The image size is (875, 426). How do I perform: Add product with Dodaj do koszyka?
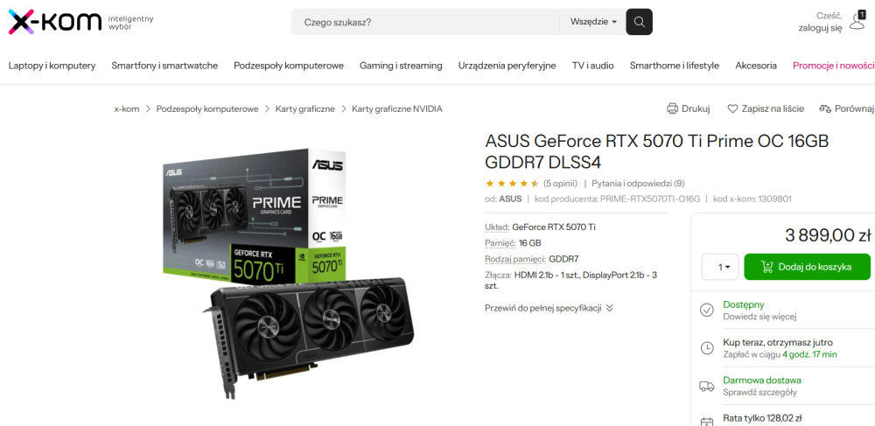(807, 267)
